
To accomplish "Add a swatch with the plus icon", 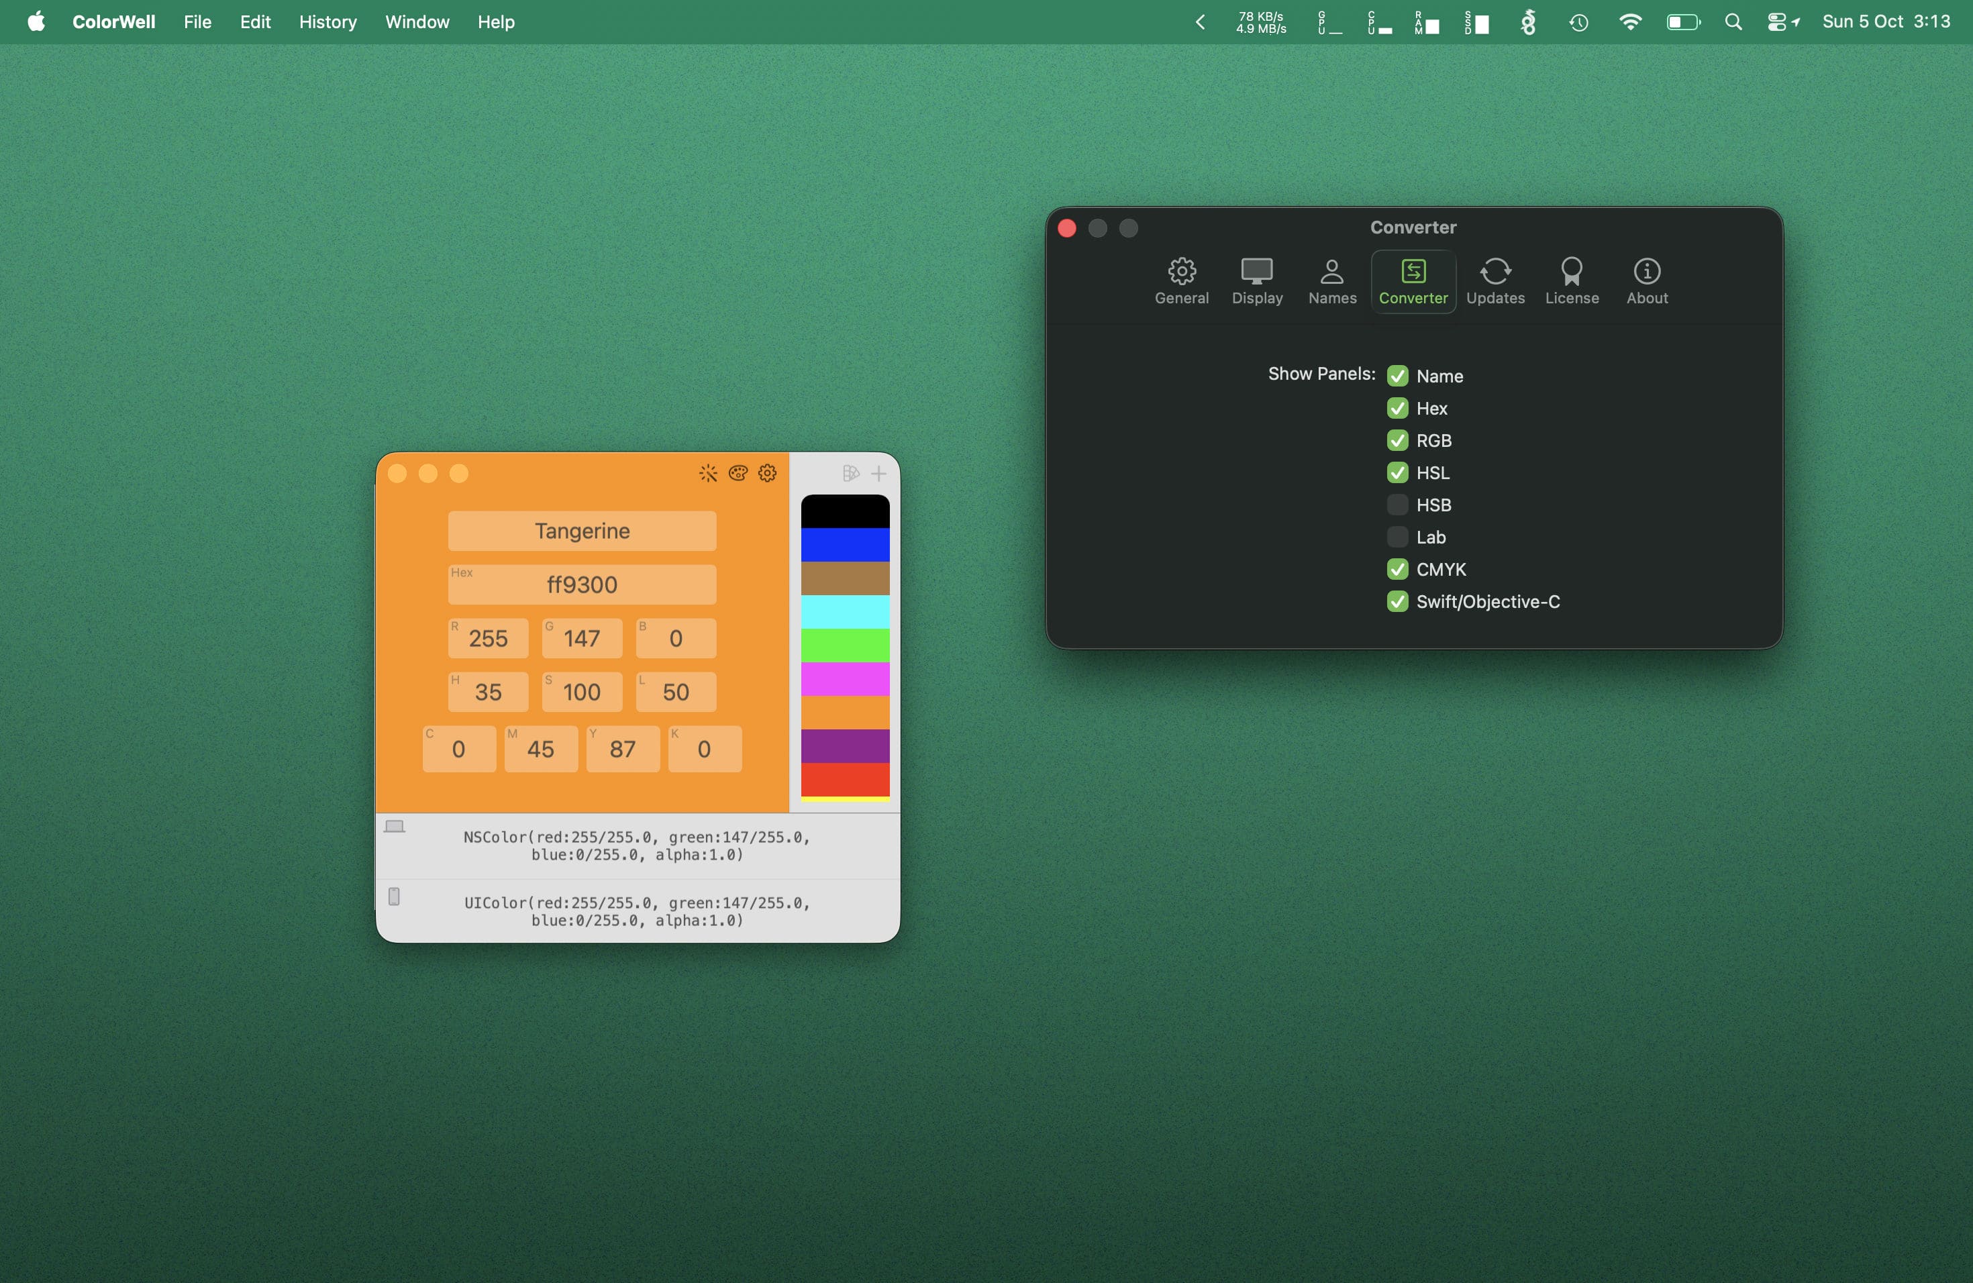I will click(x=878, y=473).
